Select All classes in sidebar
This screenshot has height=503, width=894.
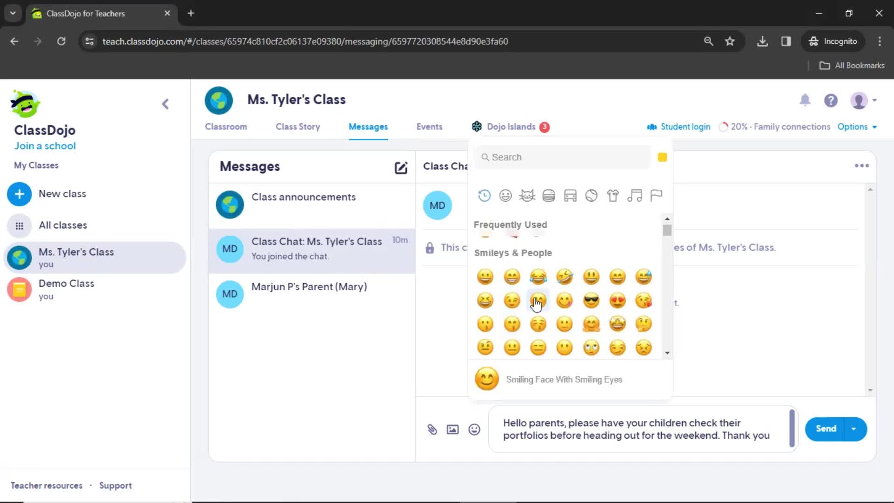point(95,225)
